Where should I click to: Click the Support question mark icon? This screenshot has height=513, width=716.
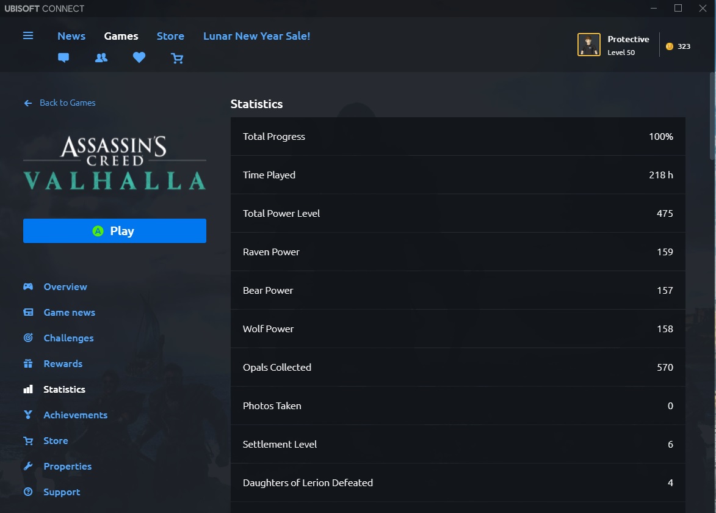(28, 492)
